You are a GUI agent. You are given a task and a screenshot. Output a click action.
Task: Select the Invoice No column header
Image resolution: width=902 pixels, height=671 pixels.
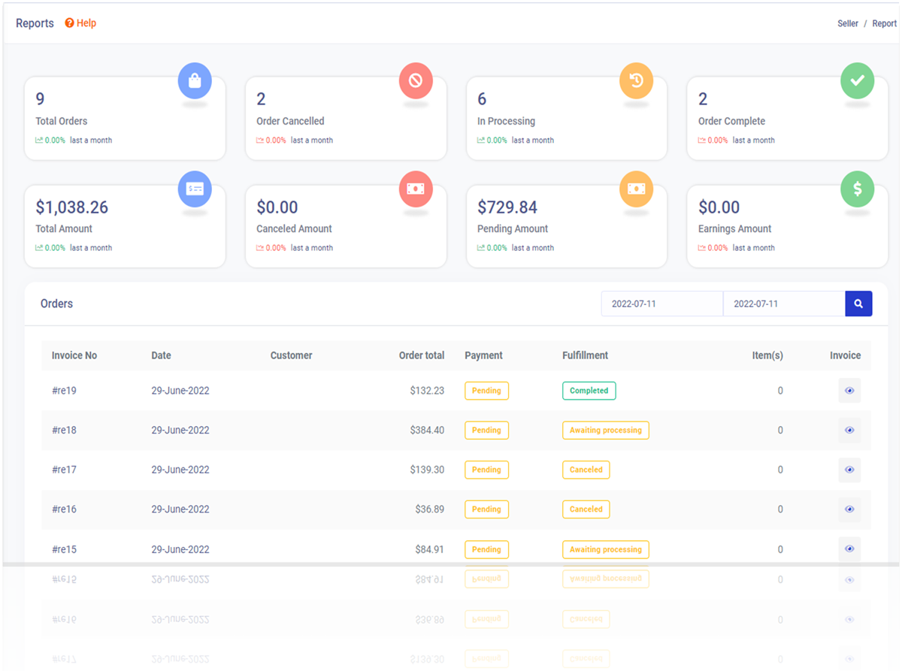coord(74,355)
